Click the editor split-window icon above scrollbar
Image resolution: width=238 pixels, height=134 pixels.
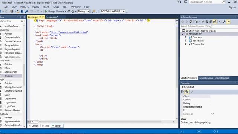[x=177, y=20]
